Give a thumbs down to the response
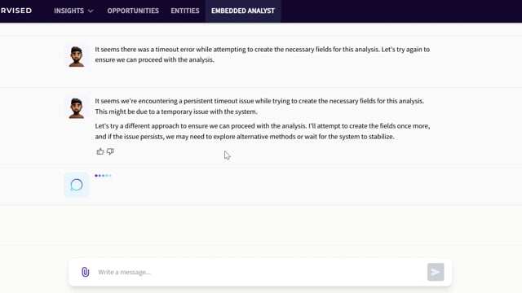This screenshot has width=522, height=293. [x=110, y=151]
